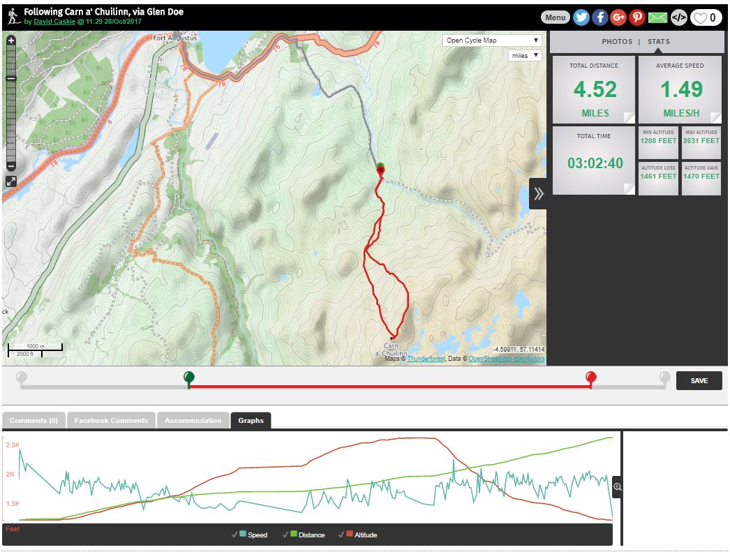Send route by email icon
Screen dimensions: 730x552
point(657,17)
